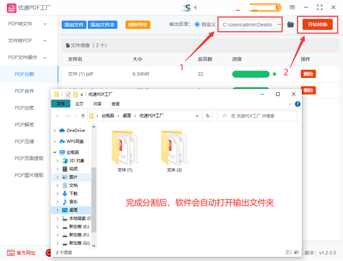Open the 文件 (1) folder thumbnail
Viewport: 343px width, 261px height.
click(125, 148)
